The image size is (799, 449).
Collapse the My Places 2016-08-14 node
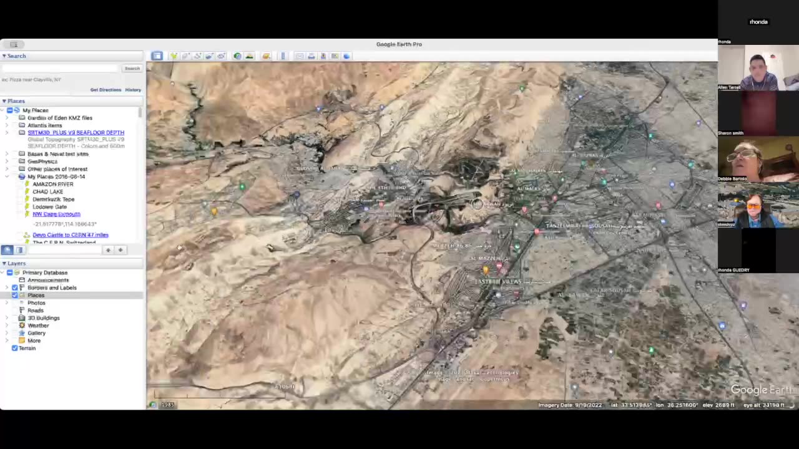point(7,176)
